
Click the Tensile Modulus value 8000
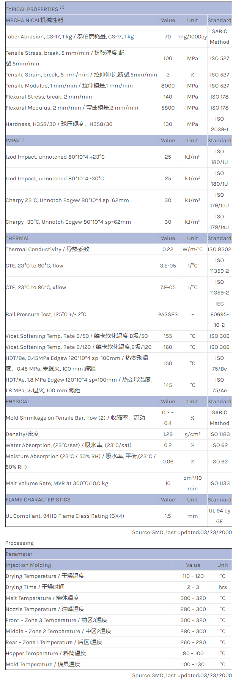point(168,86)
